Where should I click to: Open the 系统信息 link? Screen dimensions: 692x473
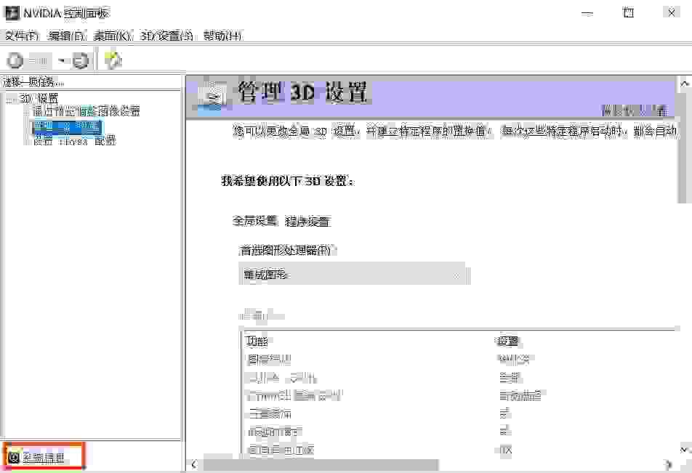click(44, 458)
